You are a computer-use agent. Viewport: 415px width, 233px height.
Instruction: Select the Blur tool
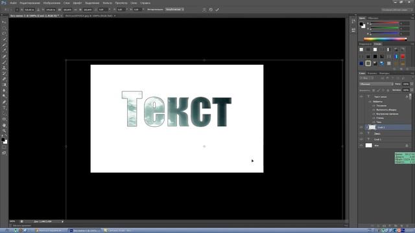pyautogui.click(x=4, y=91)
